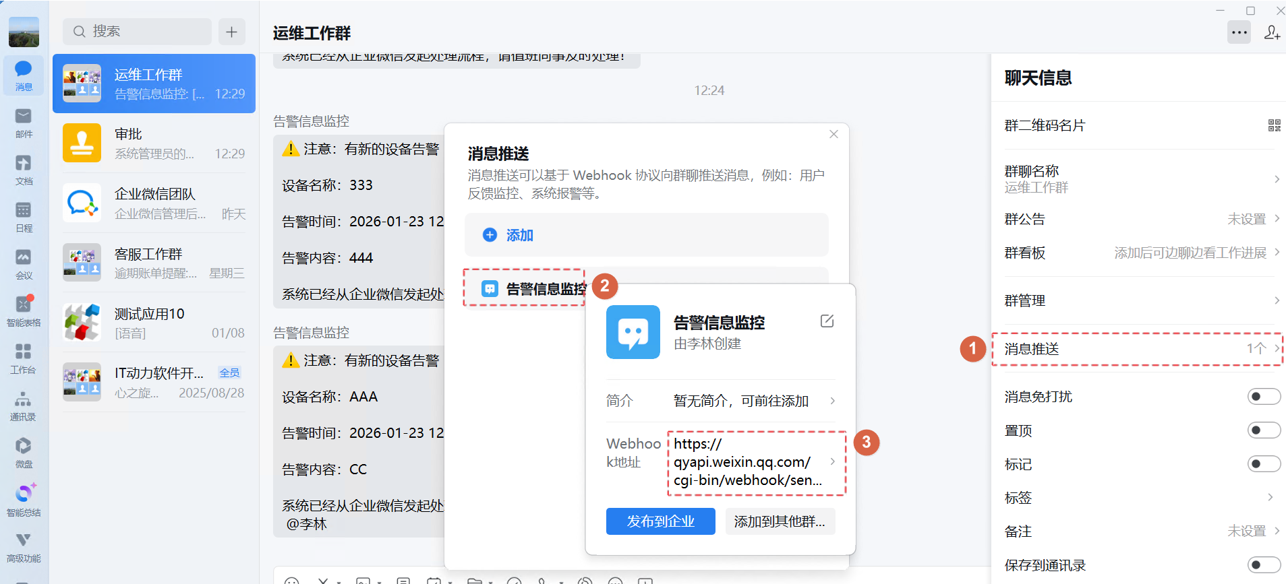Click the 添加到其他群... button
The image size is (1286, 584).
click(780, 521)
